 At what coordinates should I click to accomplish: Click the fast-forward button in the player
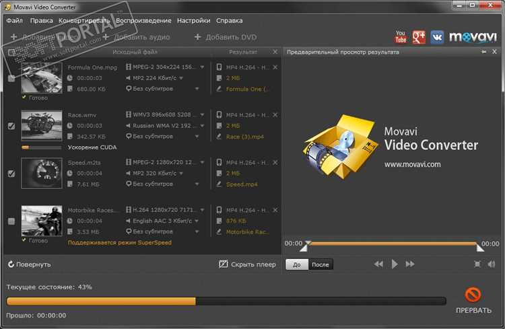point(409,264)
